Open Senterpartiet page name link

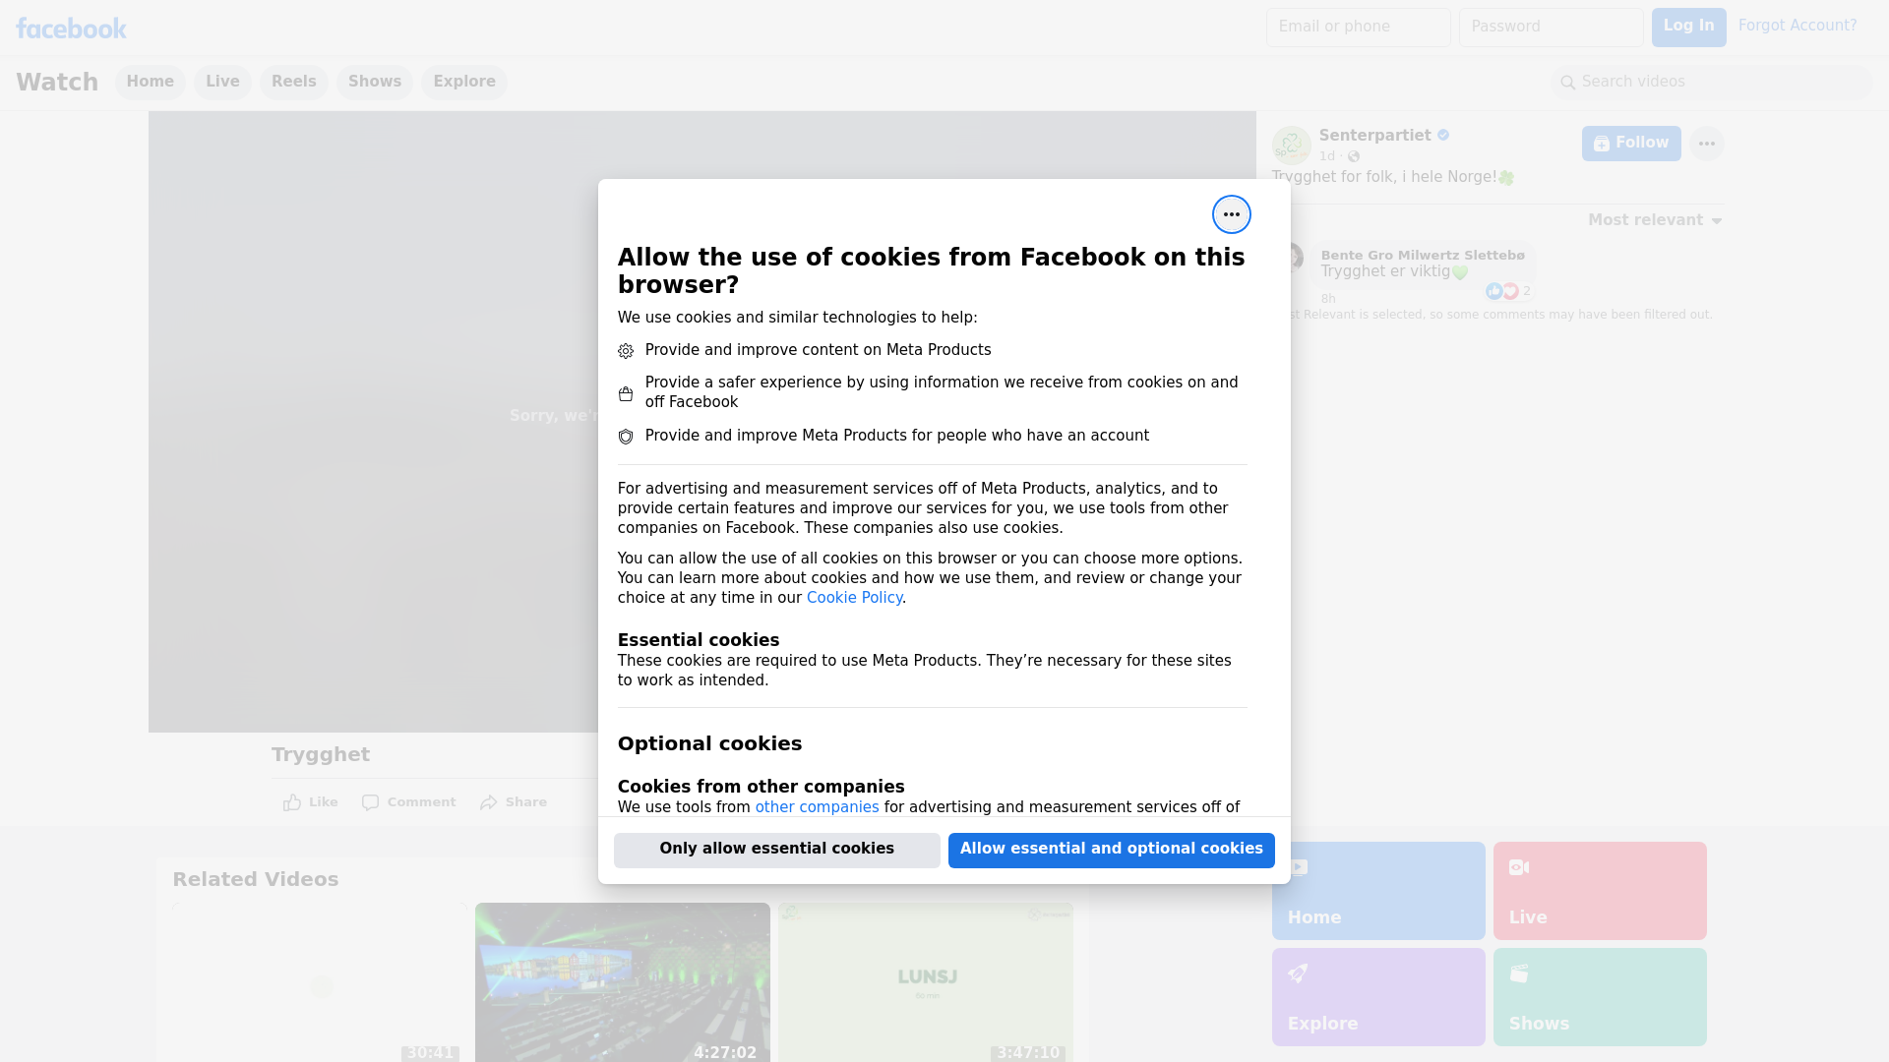[1374, 136]
